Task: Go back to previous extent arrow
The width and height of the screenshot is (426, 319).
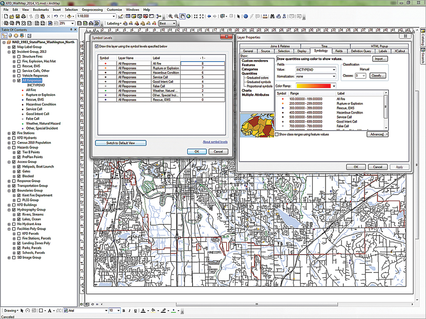Action: coord(209,16)
